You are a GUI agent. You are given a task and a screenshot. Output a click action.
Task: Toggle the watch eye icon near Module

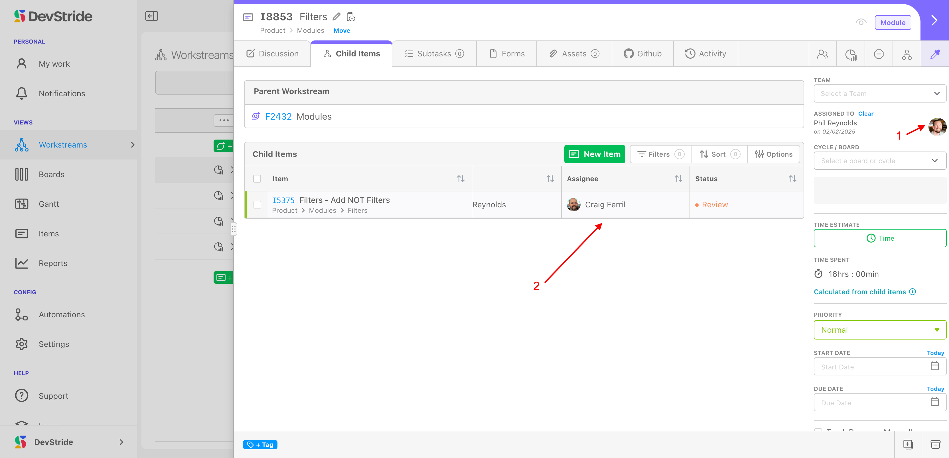click(x=861, y=23)
